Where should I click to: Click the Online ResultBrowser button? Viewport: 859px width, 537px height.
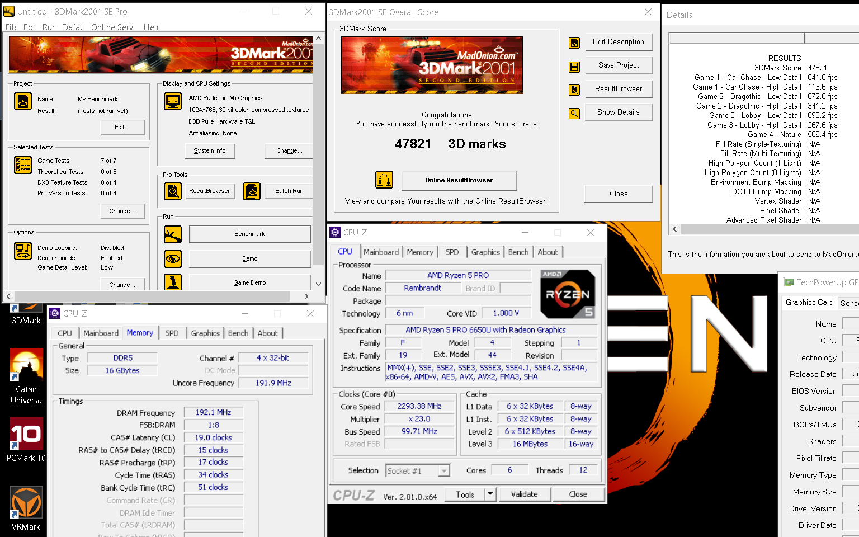click(459, 180)
